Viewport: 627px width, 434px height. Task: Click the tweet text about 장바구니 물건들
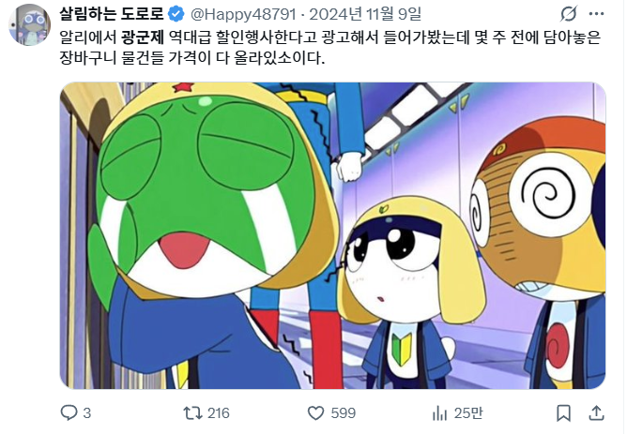191,58
